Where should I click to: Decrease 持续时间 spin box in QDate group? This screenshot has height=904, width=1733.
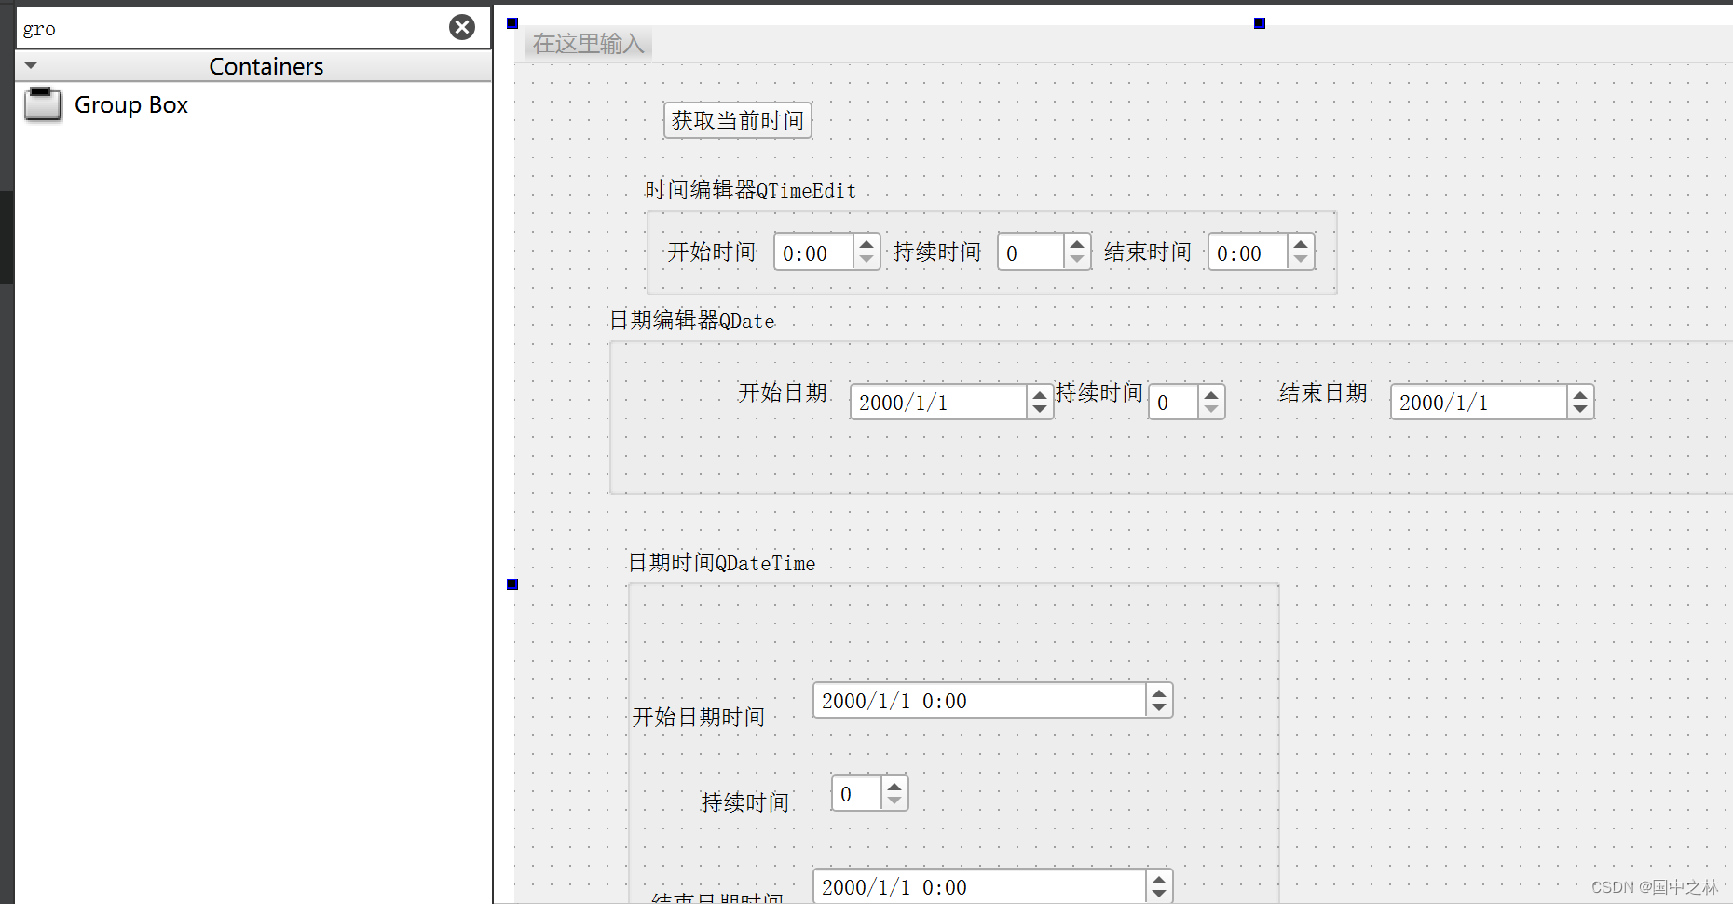tap(1211, 410)
